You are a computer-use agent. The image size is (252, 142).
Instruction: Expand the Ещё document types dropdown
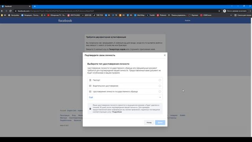tap(125, 97)
